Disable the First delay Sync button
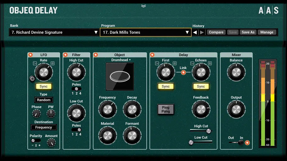 click(x=166, y=86)
